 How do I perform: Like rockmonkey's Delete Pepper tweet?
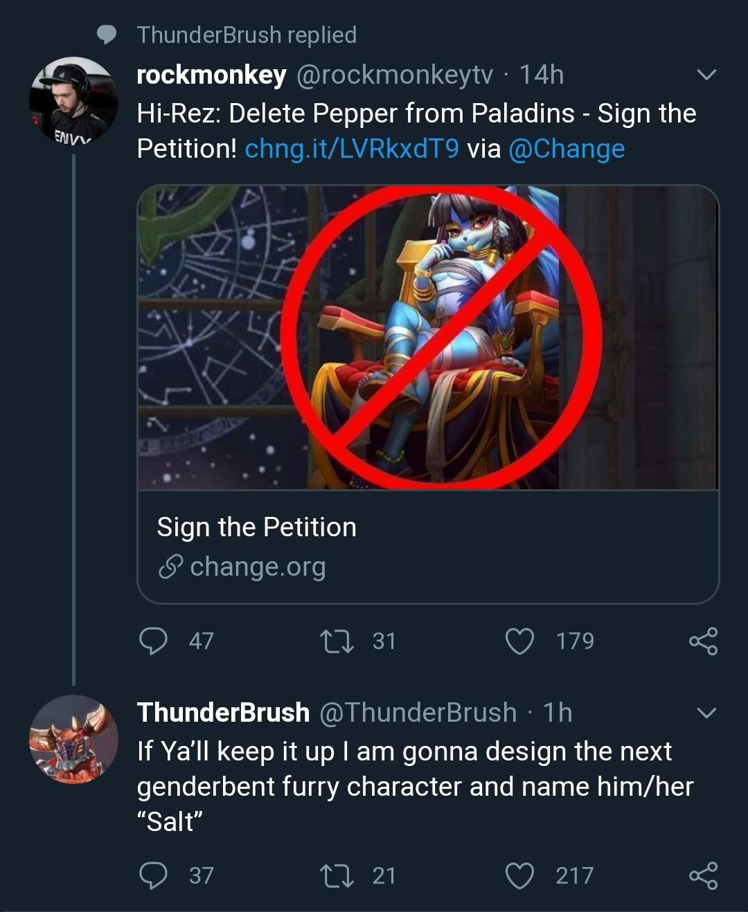519,641
